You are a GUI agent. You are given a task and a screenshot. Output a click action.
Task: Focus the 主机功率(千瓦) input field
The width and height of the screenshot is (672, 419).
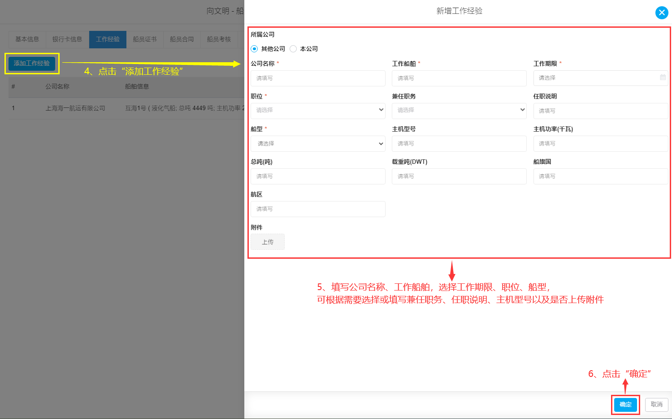click(600, 144)
